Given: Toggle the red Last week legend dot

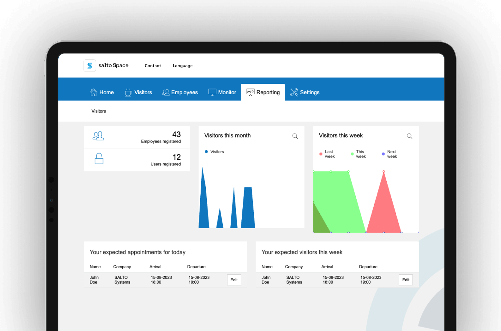Looking at the screenshot, I should click(x=321, y=154).
